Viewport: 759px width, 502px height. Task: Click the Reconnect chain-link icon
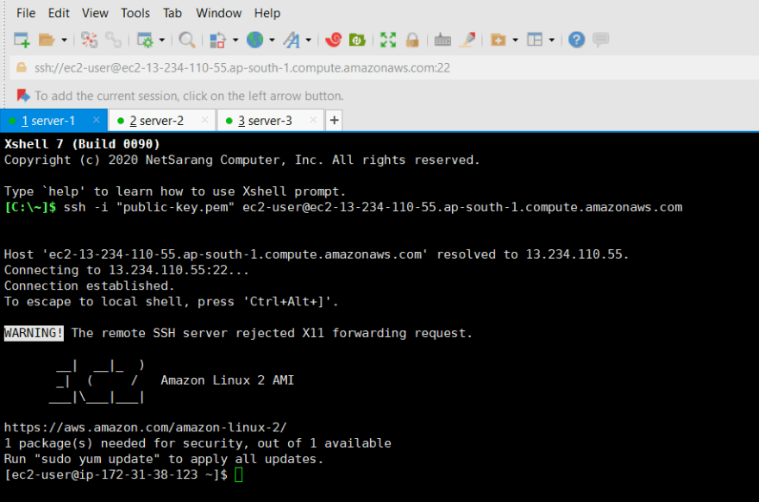[113, 40]
